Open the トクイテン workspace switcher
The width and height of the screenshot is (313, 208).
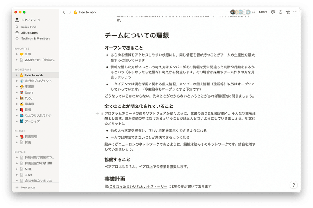pyautogui.click(x=27, y=20)
